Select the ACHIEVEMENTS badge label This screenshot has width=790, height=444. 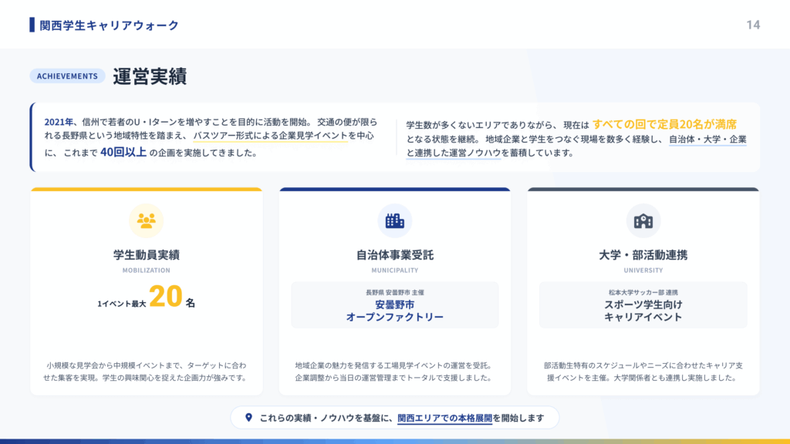pyautogui.click(x=67, y=76)
